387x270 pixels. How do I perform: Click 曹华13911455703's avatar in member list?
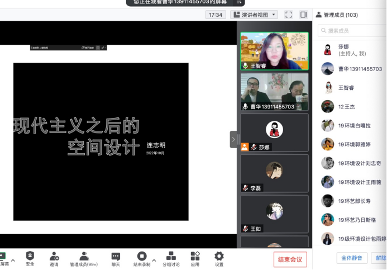[x=327, y=69]
